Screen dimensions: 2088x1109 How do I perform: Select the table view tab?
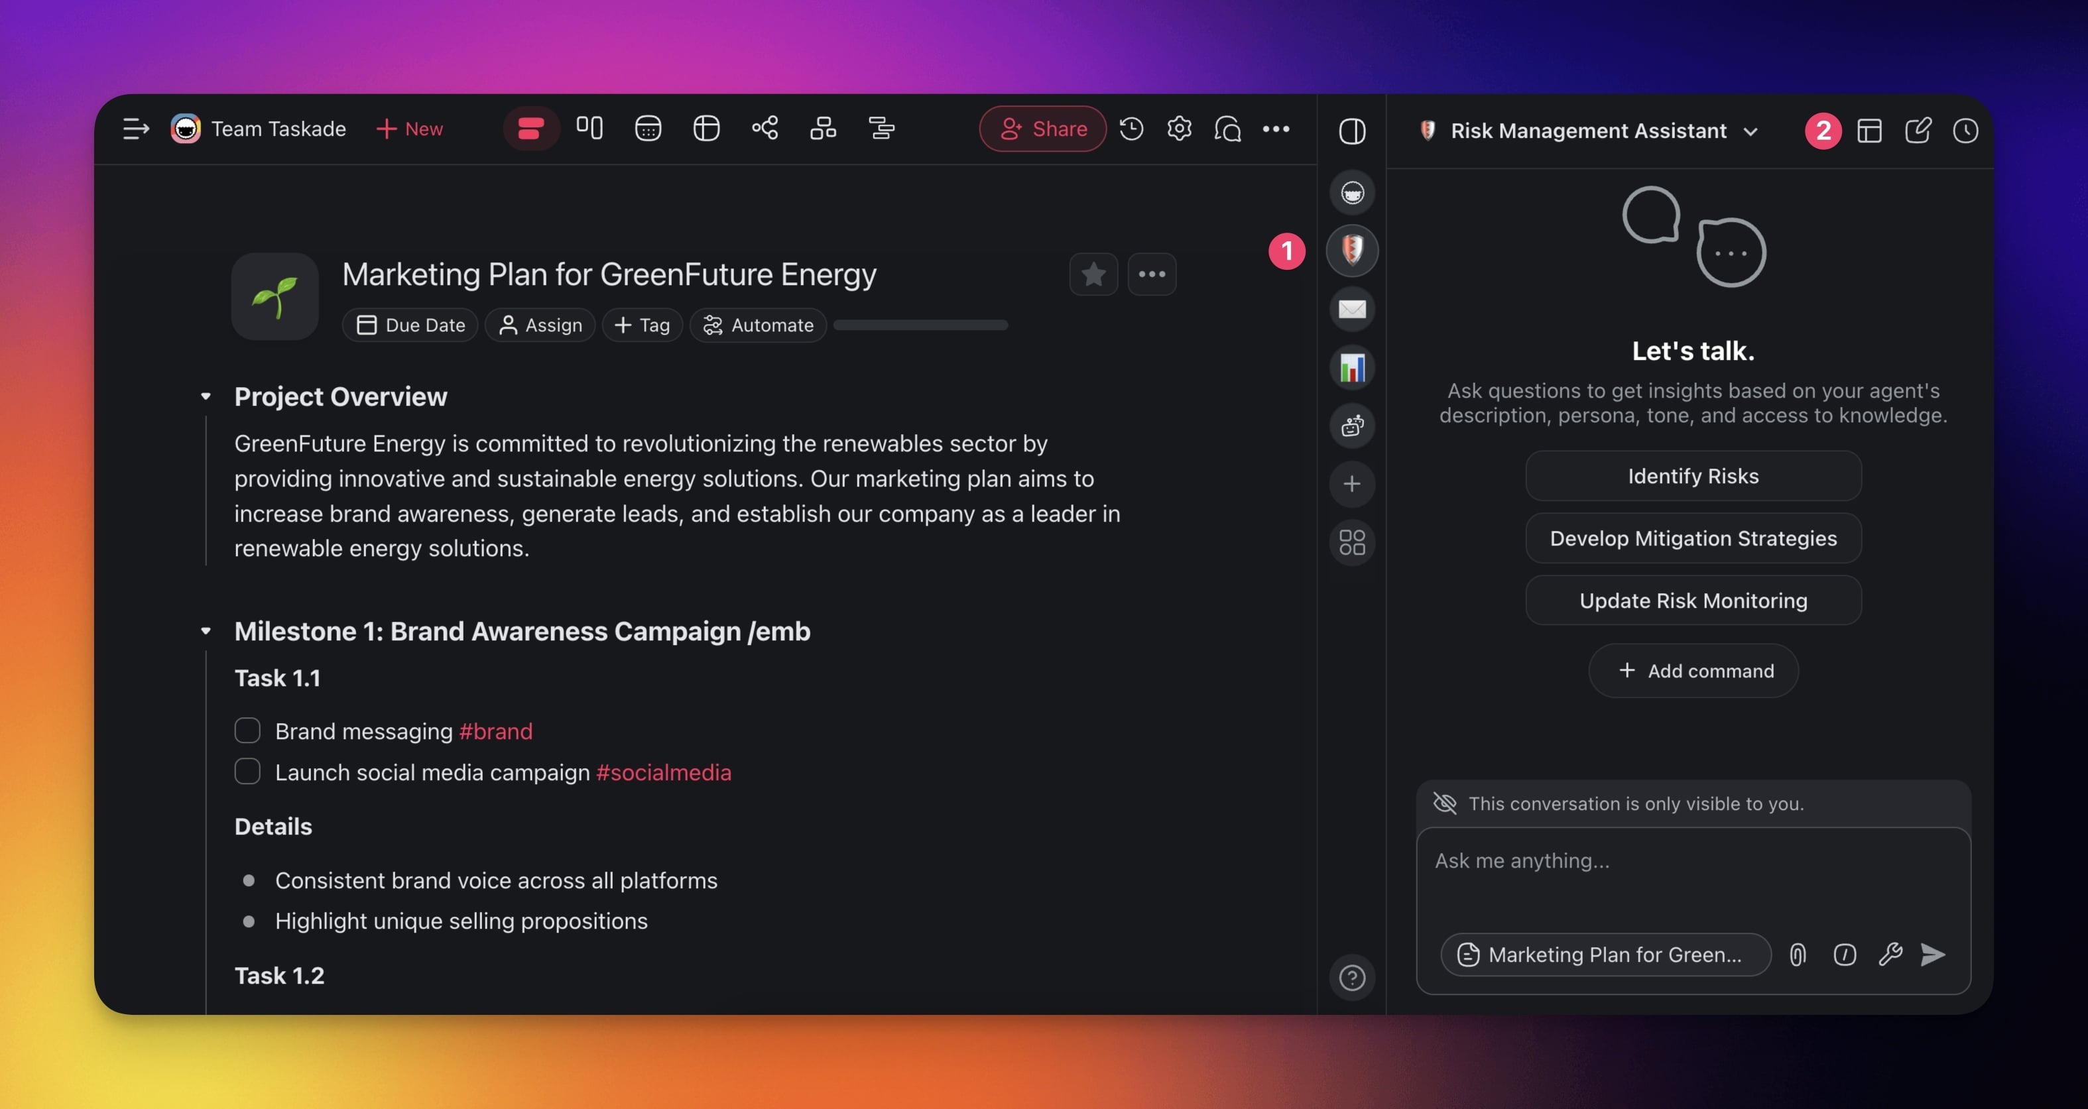pyautogui.click(x=706, y=128)
